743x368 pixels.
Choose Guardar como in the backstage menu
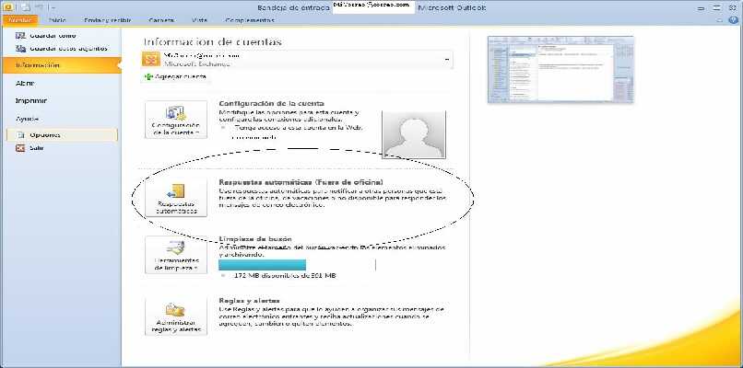pyautogui.click(x=53, y=36)
